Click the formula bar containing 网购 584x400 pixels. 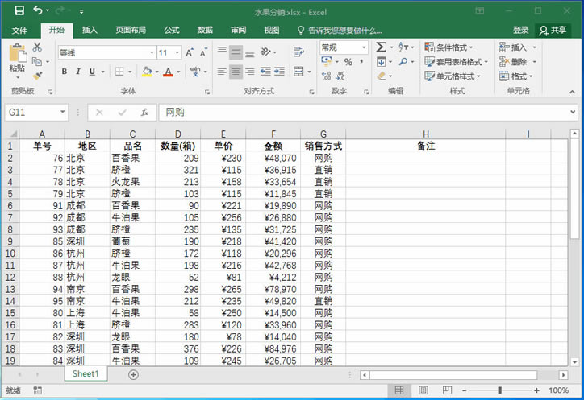tap(363, 112)
